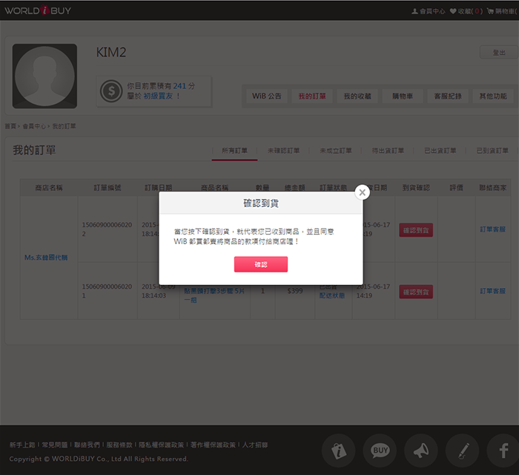
Task: Click the dollar coin points icon
Action: (111, 91)
